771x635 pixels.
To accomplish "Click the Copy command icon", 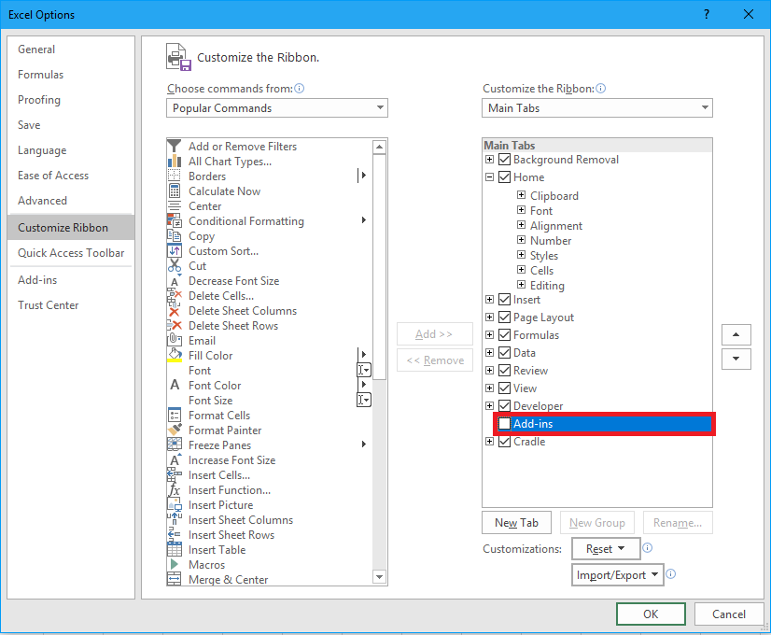I will pyautogui.click(x=174, y=236).
